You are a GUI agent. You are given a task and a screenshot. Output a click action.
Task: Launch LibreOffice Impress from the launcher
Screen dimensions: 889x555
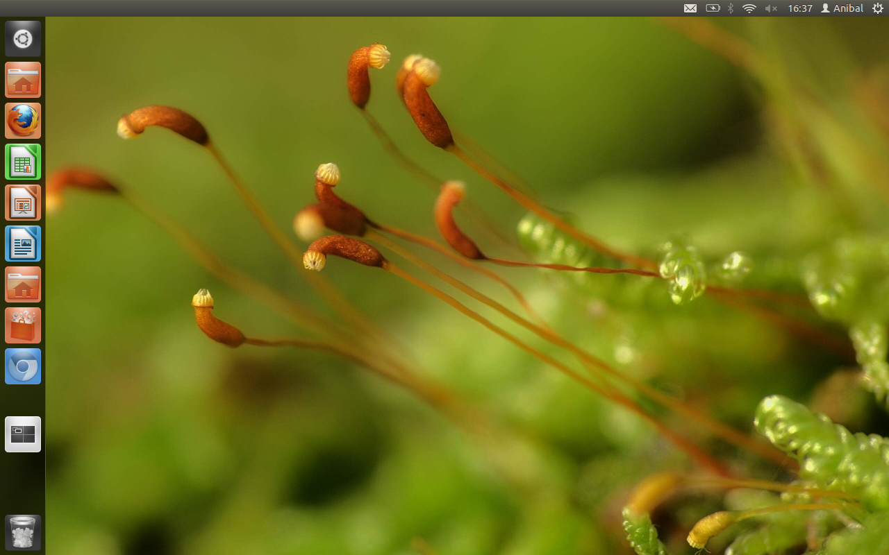coord(23,203)
